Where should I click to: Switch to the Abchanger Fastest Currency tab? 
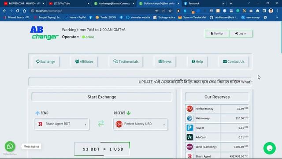coord(114,4)
